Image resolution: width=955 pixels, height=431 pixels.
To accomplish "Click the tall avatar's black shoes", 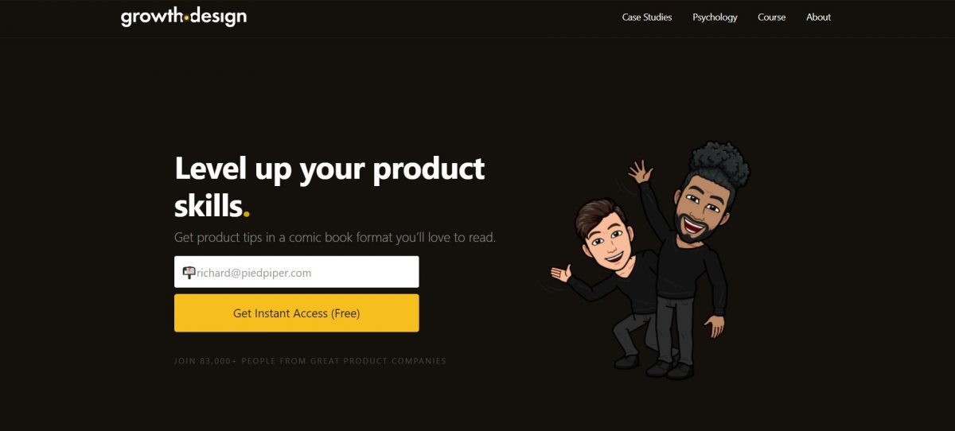I will click(670, 371).
